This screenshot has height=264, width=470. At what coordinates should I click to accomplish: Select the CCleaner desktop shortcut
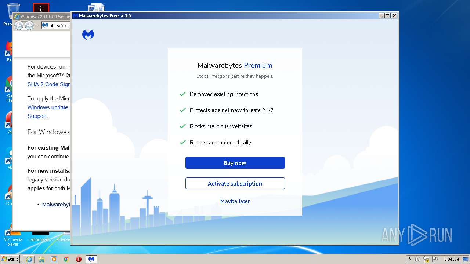click(8, 195)
